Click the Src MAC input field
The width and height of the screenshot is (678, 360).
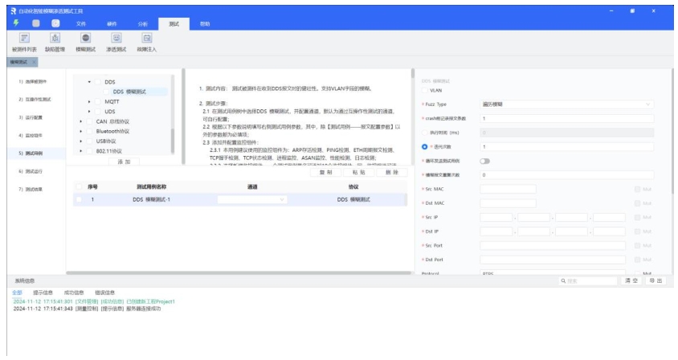(x=554, y=188)
